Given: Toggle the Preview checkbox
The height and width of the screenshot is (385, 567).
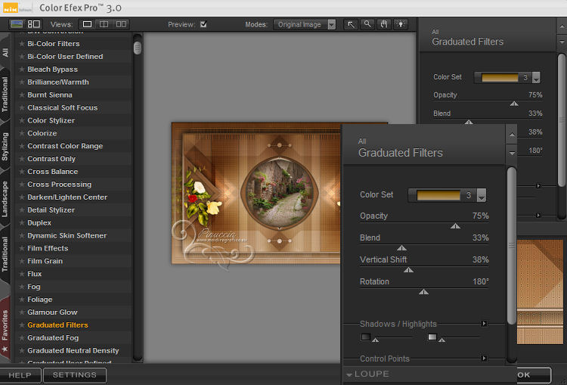Looking at the screenshot, I should tap(203, 24).
